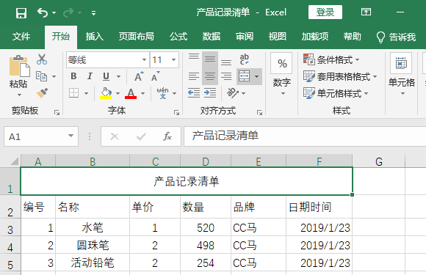Open the 数字 percent format menu
This screenshot has height=275, width=426.
pos(282,75)
